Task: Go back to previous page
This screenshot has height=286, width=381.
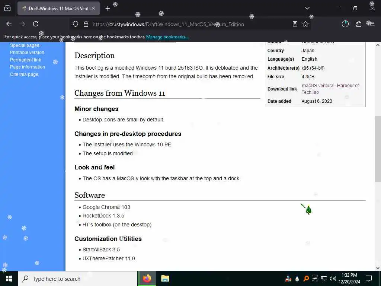Action: coord(9,24)
